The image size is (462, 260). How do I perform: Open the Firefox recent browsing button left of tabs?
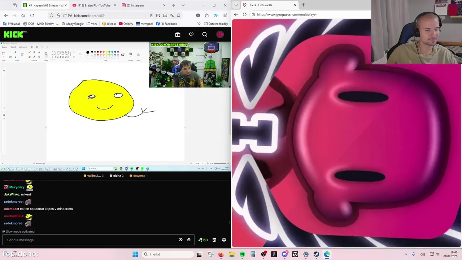coord(14,5)
